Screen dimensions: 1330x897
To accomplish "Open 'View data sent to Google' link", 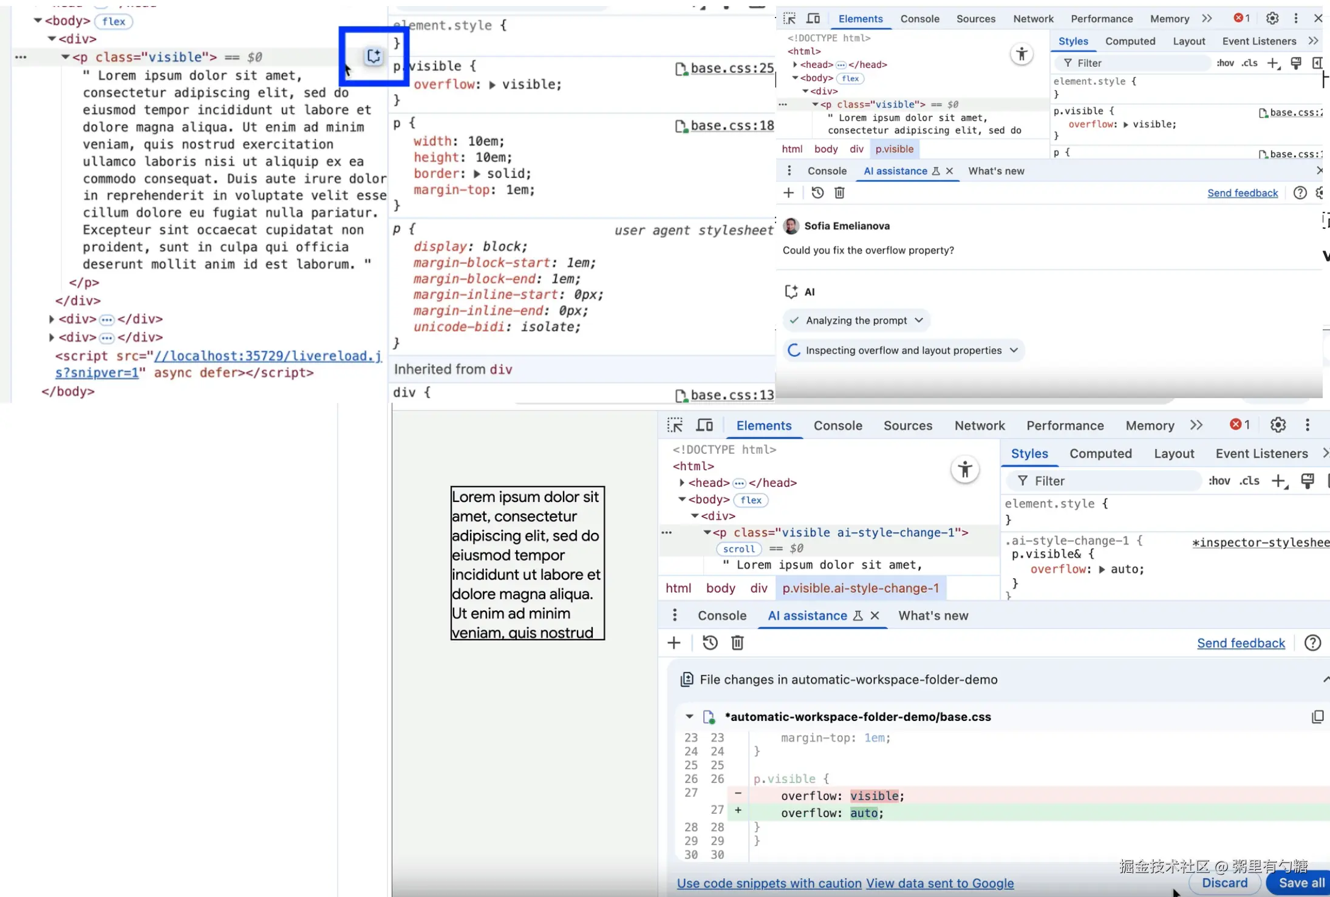I will 940,884.
